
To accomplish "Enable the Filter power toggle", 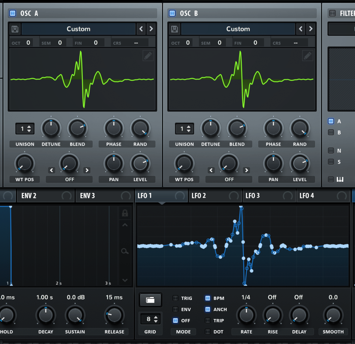I will tap(332, 13).
